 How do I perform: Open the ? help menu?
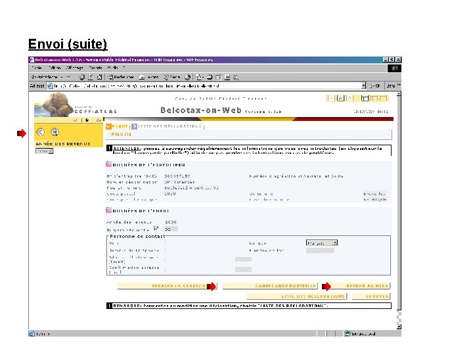(x=124, y=68)
